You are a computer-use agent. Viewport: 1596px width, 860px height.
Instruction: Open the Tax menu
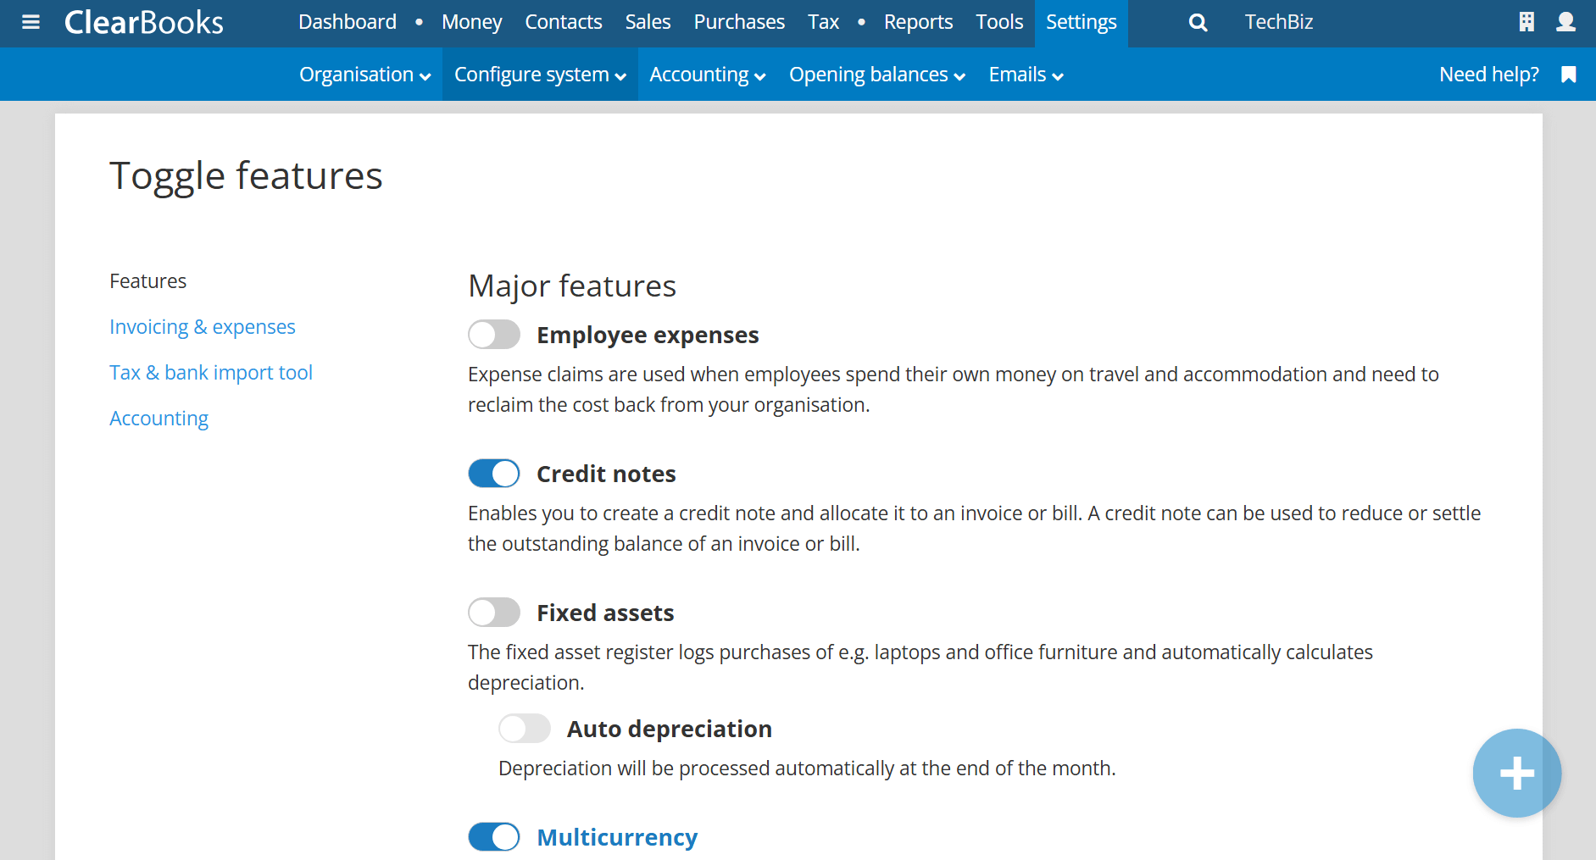[823, 22]
